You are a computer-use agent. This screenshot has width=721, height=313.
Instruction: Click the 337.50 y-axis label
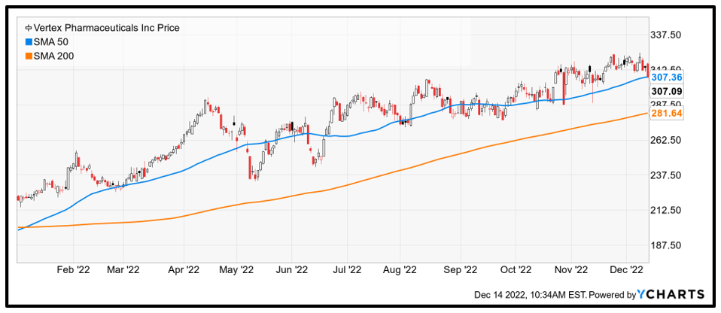(x=667, y=35)
